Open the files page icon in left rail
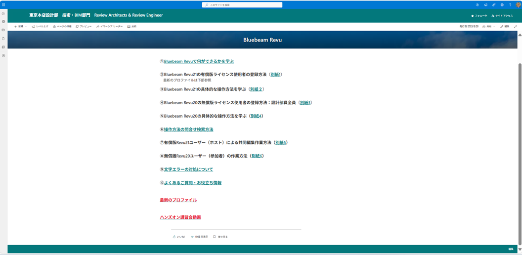The height and width of the screenshot is (255, 522). 3,38
